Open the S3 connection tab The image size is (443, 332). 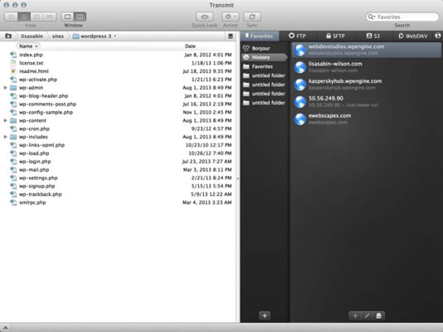(373, 37)
